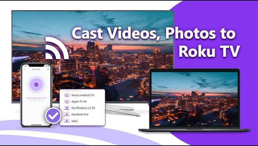Click the large white cast signal icon
This screenshot has width=258, height=146.
[x=57, y=48]
